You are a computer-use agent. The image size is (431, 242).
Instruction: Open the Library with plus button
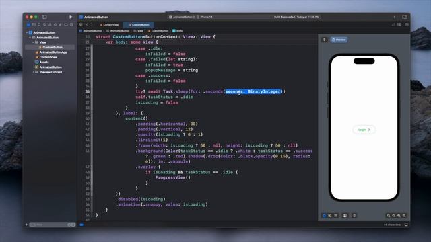pyautogui.click(x=395, y=17)
